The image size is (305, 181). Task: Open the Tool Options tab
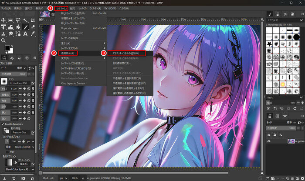tap(4, 58)
